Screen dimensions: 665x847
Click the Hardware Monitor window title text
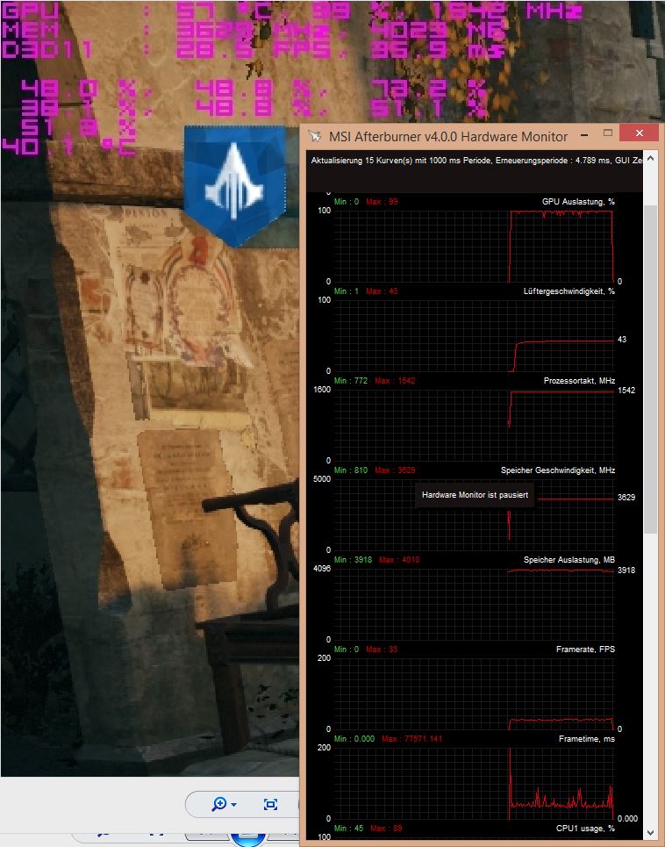[448, 137]
